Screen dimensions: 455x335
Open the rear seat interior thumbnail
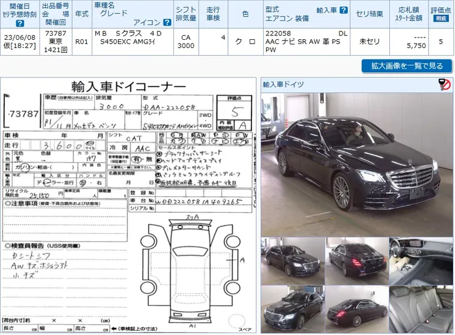(421, 309)
